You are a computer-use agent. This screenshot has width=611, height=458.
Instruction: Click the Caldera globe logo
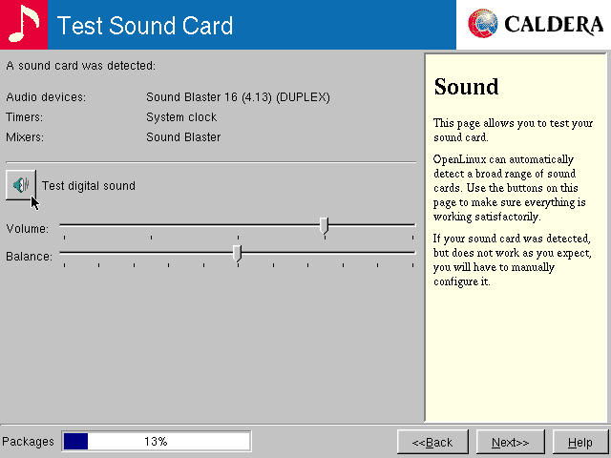tap(486, 24)
